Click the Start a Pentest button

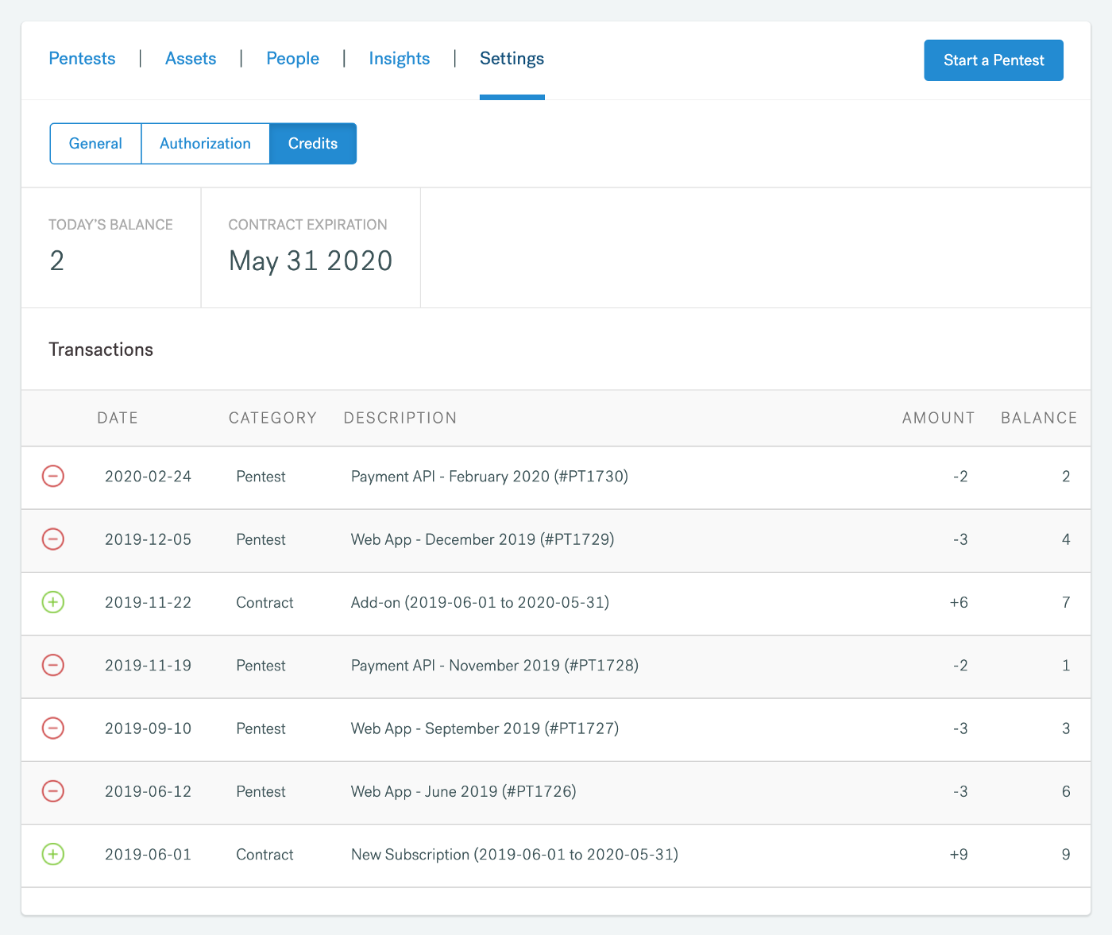994,60
